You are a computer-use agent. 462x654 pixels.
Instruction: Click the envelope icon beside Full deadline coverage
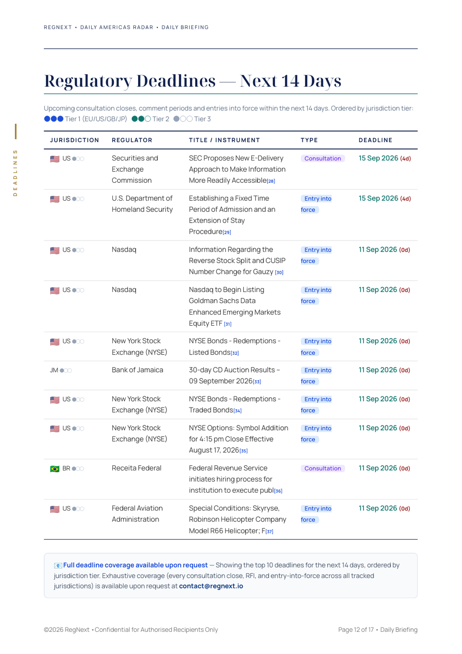pyautogui.click(x=58, y=565)
